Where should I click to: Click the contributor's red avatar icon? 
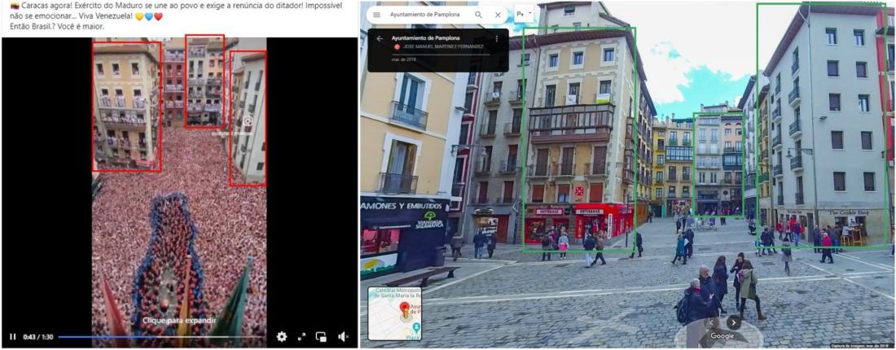point(397,47)
